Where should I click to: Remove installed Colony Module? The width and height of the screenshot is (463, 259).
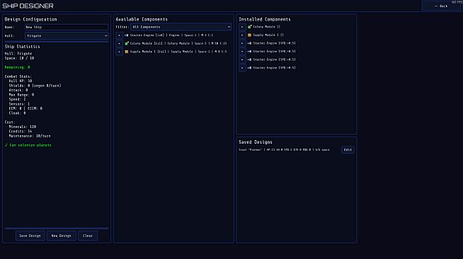[242, 27]
